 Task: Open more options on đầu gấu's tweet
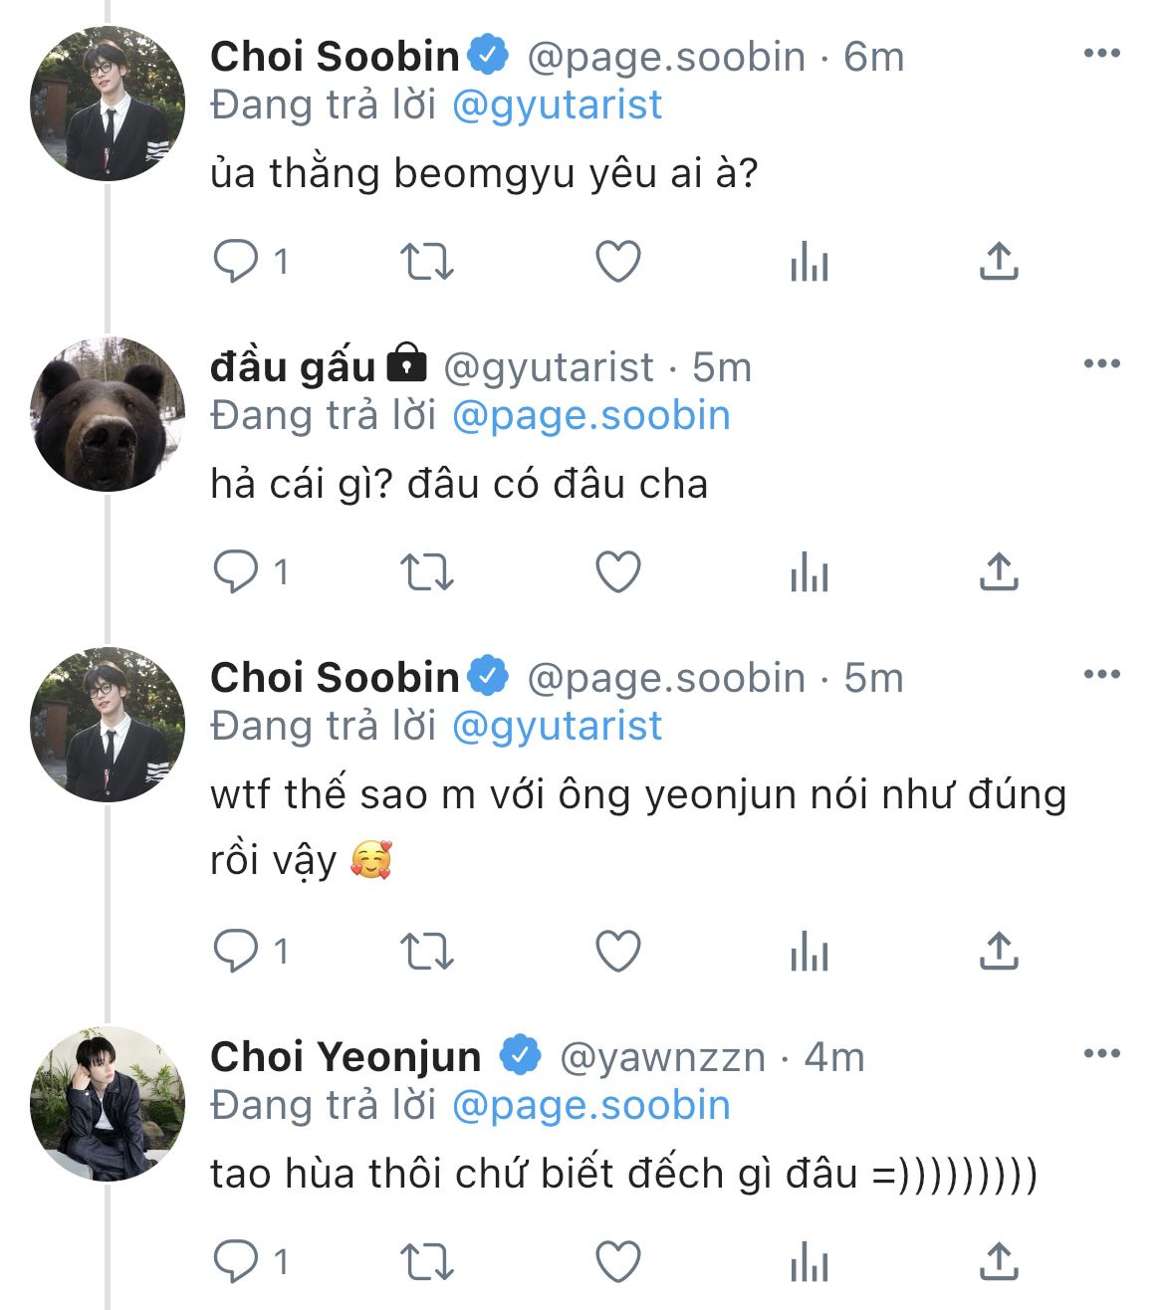coord(1101,364)
